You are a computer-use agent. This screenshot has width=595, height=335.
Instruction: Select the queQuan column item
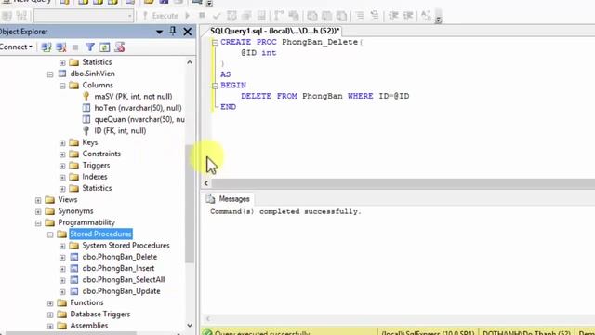pyautogui.click(x=139, y=119)
